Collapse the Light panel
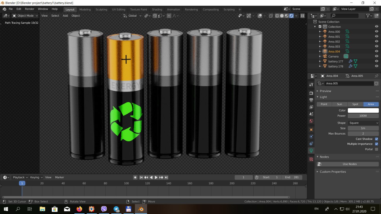The width and height of the screenshot is (381, 214). click(323, 97)
